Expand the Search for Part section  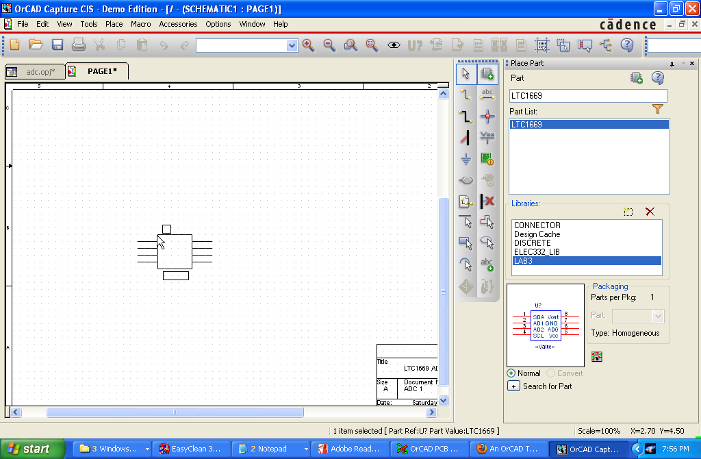[513, 386]
